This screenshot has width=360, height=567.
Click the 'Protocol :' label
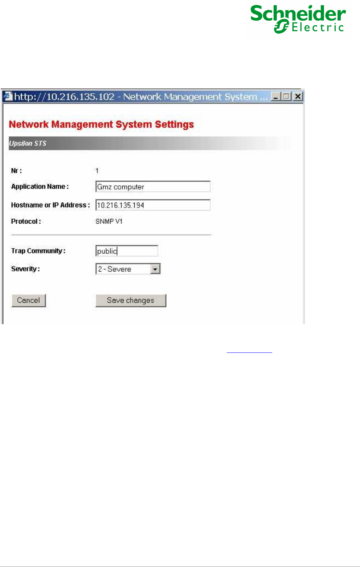tap(26, 221)
